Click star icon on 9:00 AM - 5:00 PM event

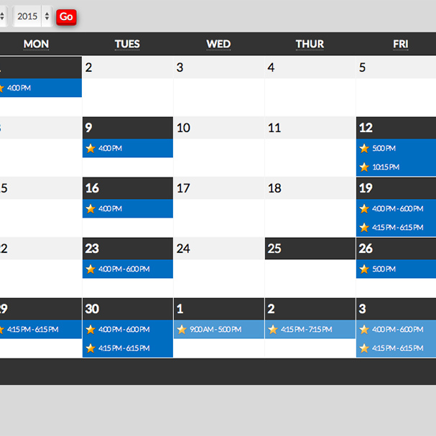coord(182,330)
